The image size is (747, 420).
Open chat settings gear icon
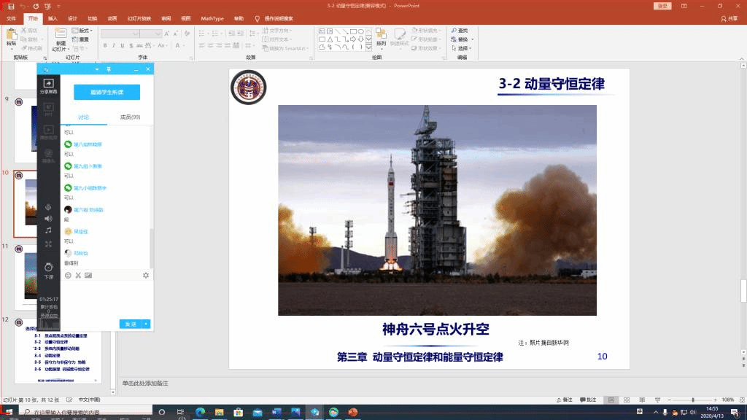tap(146, 275)
